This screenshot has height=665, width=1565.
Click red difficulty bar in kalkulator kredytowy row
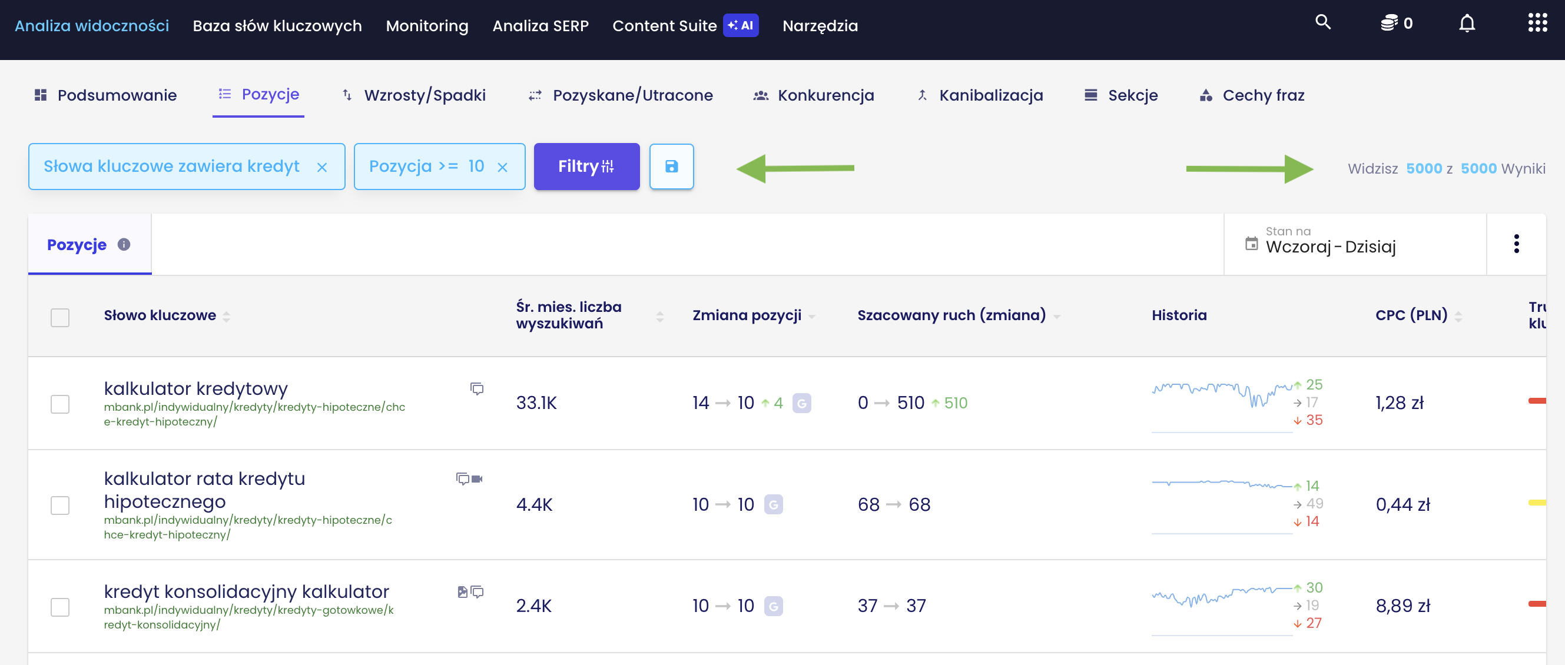pyautogui.click(x=1537, y=401)
